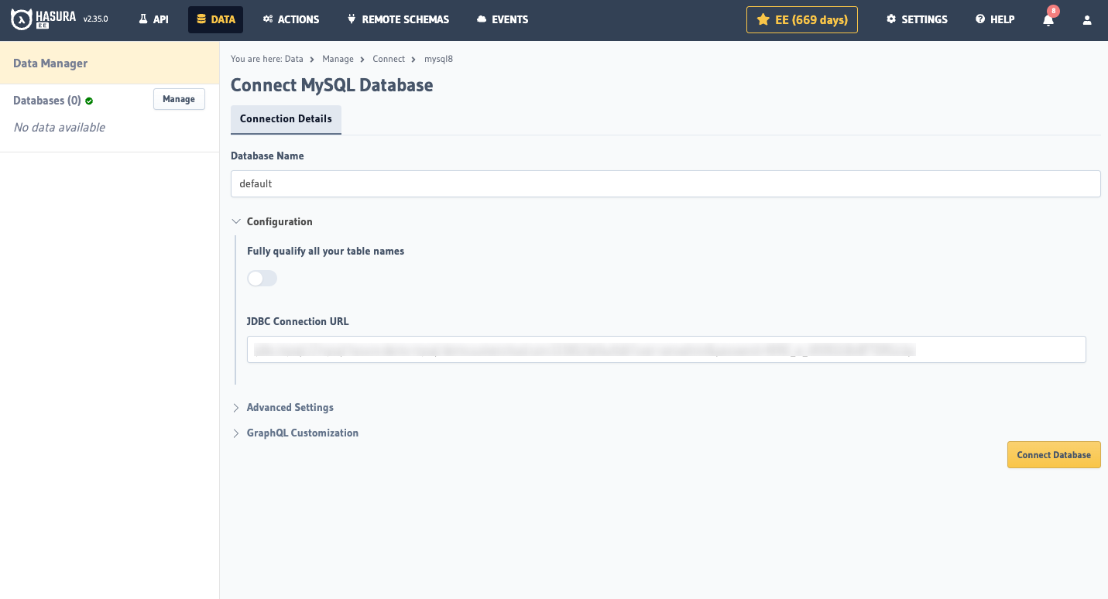Image resolution: width=1108 pixels, height=599 pixels.
Task: Click the Hasura logo
Action: 42,19
